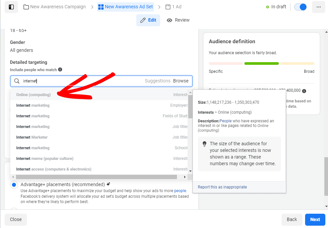The image size is (328, 228).
Task: Select Online (computing) from suggestion list
Action: [x=33, y=94]
